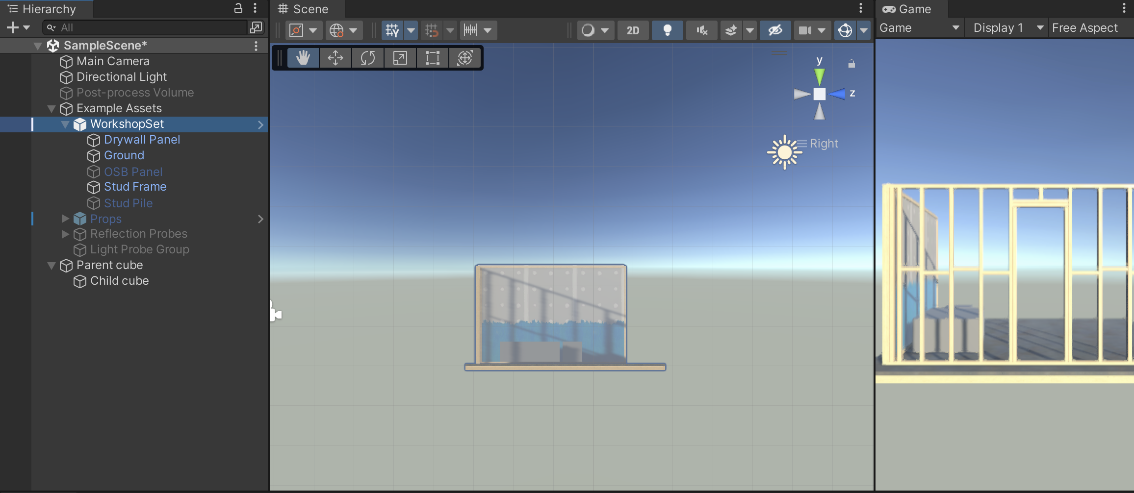Open SampleScene context menu dots
This screenshot has height=493, width=1134.
tap(256, 46)
